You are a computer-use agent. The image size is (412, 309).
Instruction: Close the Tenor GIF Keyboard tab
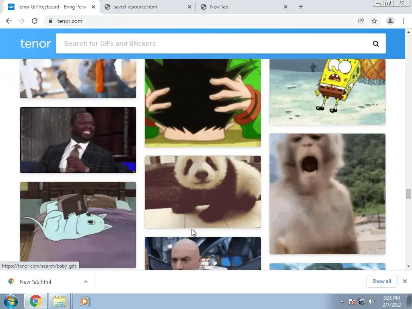tap(93, 7)
